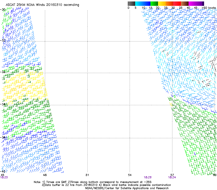Select the '-36' latitude axis label
The width and height of the screenshot is (217, 190).
(x=3, y=104)
